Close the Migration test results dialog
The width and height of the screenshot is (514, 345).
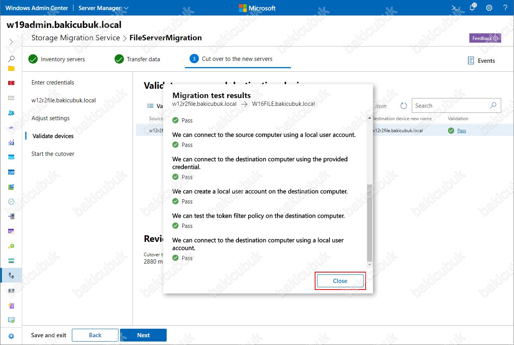point(340,281)
